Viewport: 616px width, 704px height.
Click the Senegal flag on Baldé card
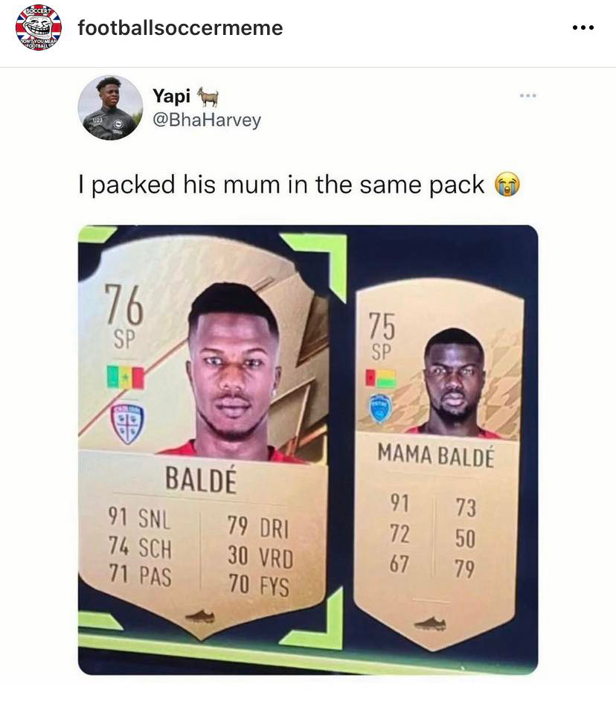tap(125, 377)
